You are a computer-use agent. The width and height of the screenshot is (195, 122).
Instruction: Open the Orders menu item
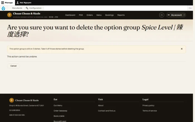pyautogui.click(x=89, y=15)
